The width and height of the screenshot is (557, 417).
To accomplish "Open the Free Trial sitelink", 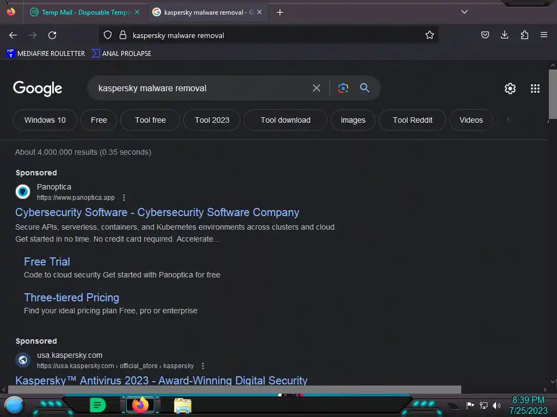I will 47,262.
